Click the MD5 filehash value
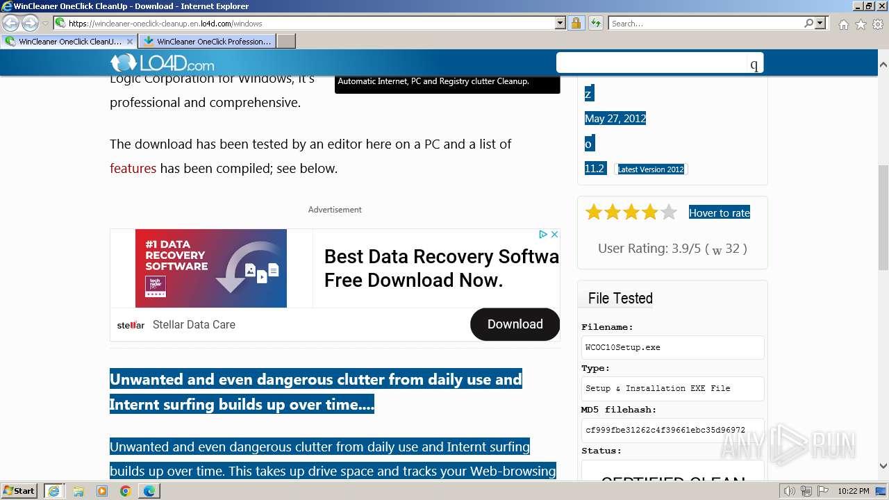The image size is (889, 500). coord(665,430)
